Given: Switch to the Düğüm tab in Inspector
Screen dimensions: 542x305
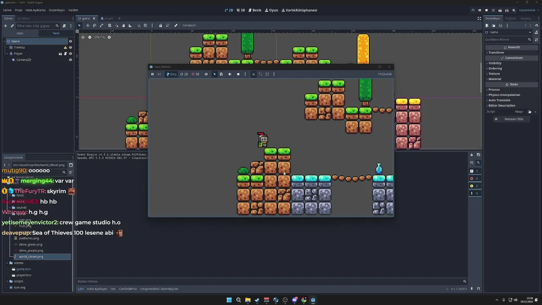Looking at the screenshot, I should pyautogui.click(x=511, y=19).
